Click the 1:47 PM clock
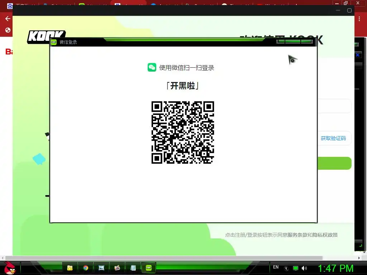This screenshot has height=275, width=367. coord(335,268)
